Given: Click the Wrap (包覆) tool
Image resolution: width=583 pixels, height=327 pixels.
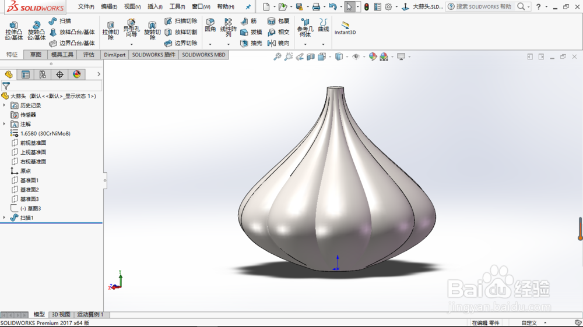Looking at the screenshot, I should [x=279, y=21].
